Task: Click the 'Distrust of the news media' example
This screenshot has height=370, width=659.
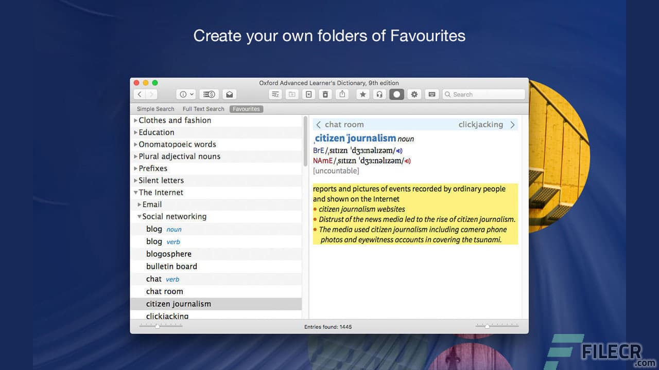Action: pos(417,219)
